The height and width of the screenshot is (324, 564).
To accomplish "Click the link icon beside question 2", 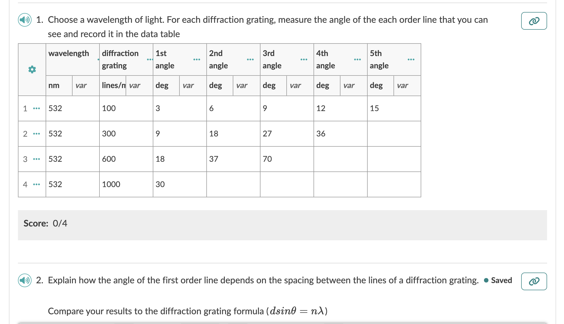I will 534,282.
